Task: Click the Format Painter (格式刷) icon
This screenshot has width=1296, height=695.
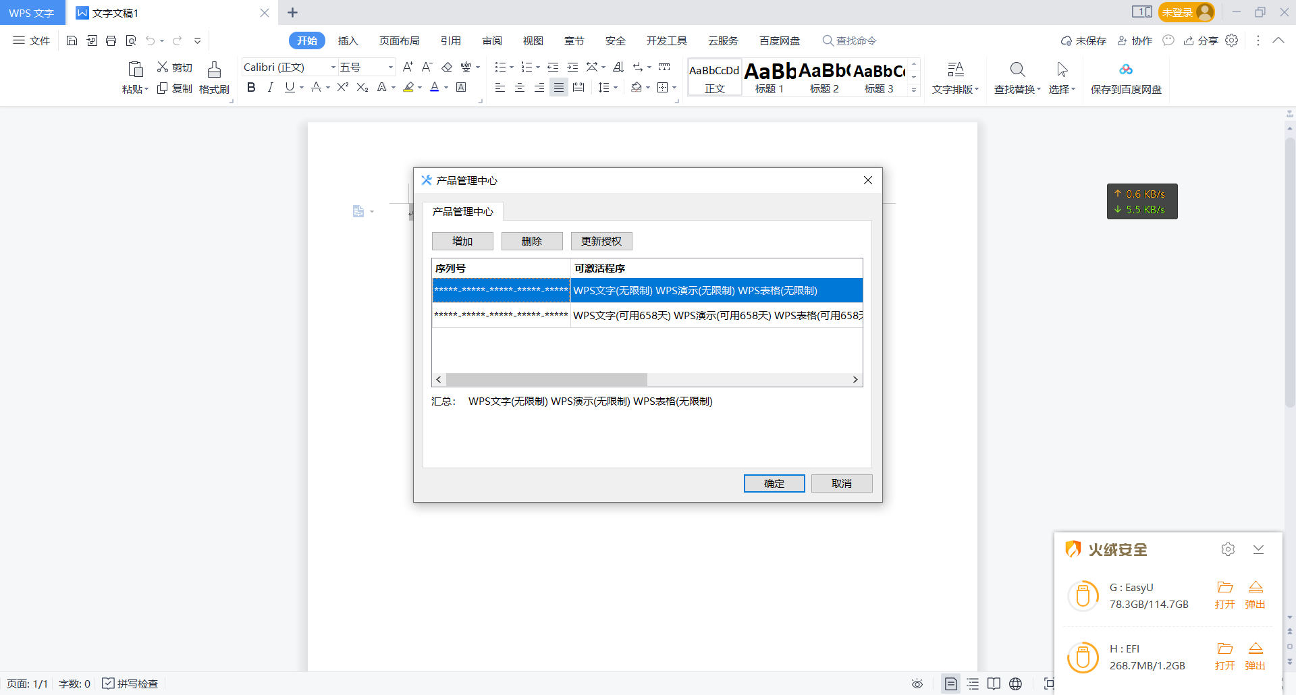Action: tap(214, 69)
